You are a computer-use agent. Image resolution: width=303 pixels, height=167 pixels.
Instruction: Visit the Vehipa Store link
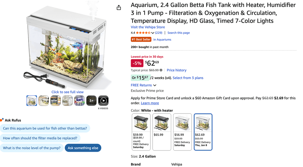point(148,27)
